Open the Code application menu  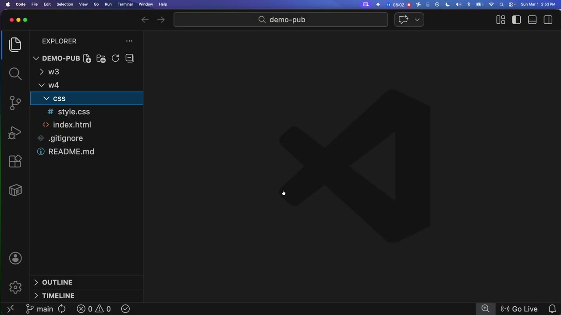click(x=21, y=4)
